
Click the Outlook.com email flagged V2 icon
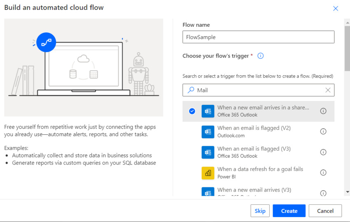pyautogui.click(x=208, y=132)
